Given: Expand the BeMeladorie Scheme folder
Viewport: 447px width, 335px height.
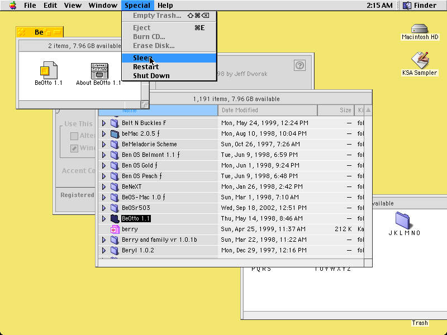Looking at the screenshot, I should 104,144.
